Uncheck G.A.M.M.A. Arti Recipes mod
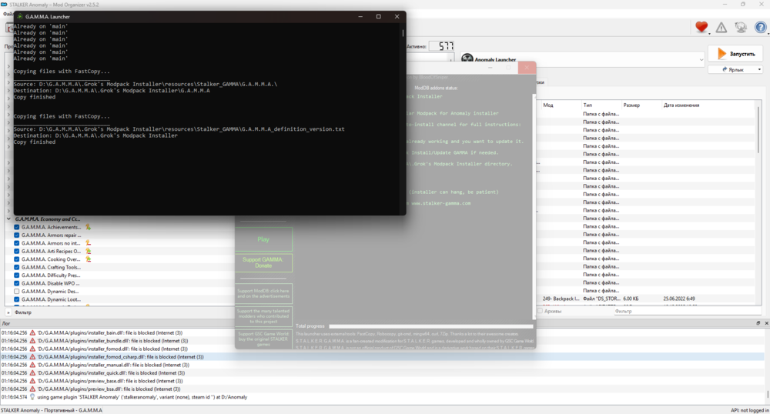Image resolution: width=770 pixels, height=414 pixels. [x=17, y=251]
